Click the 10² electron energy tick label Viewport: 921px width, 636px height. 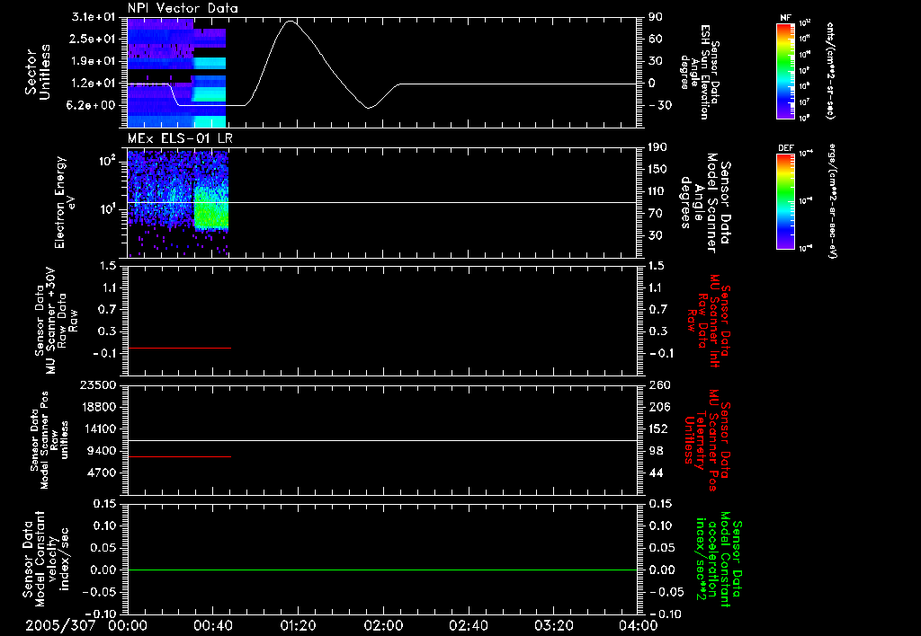(108, 161)
